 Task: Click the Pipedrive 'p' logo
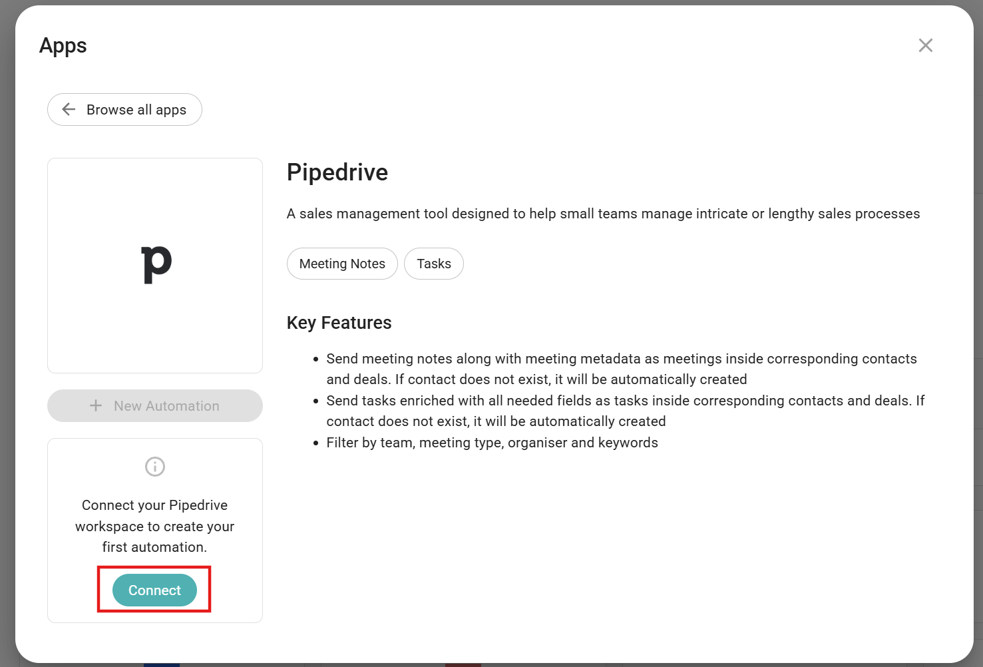coord(156,264)
